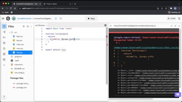Open a new browser tab

75,4
